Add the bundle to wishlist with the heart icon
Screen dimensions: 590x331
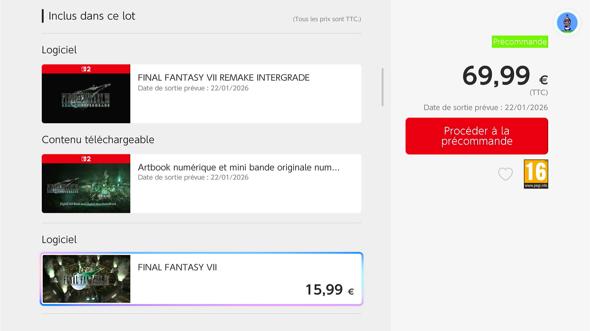(x=505, y=174)
